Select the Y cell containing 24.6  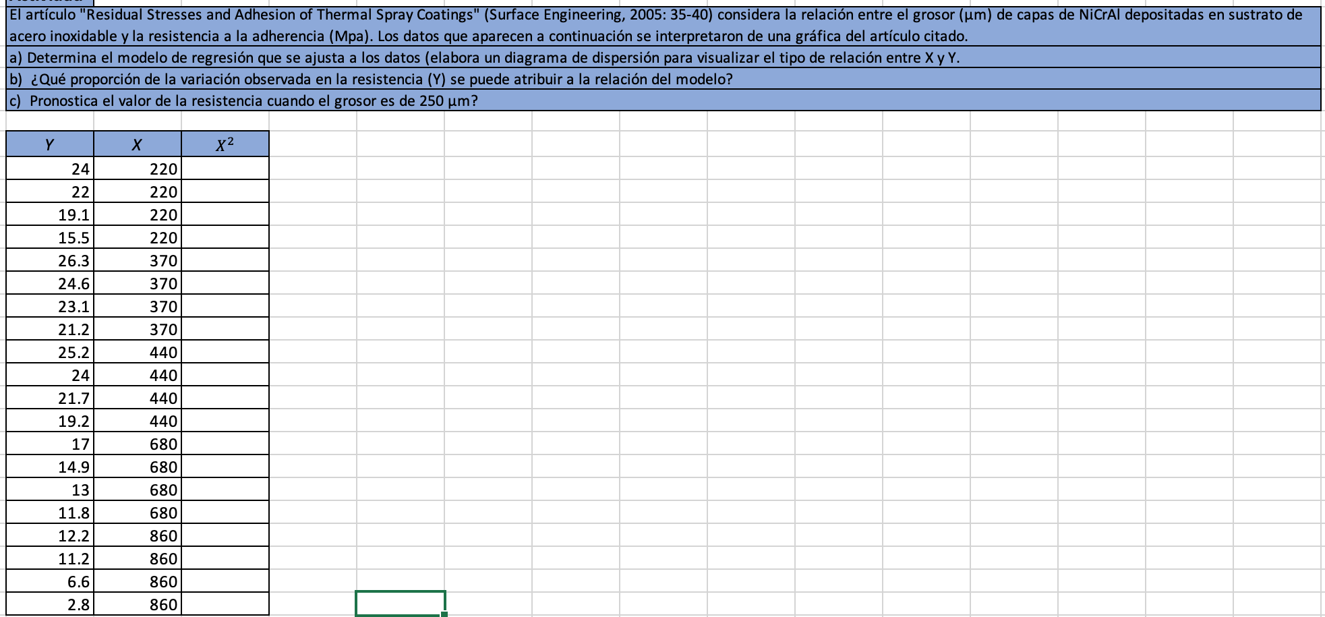pos(50,283)
